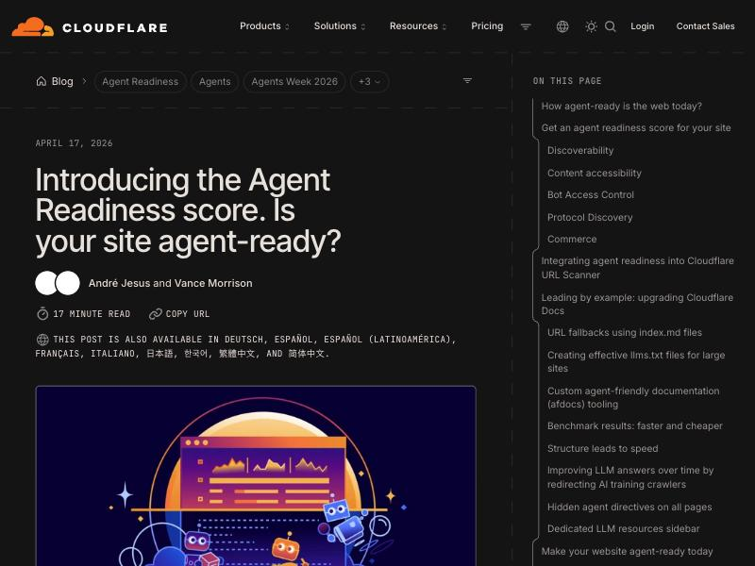Jump to Custom agent-friendly documentation (afdocs) tooling

[633, 397]
